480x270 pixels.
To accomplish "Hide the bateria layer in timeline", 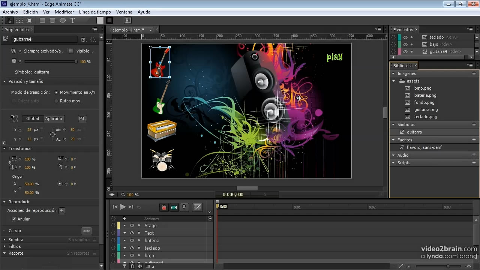I will 132,241.
